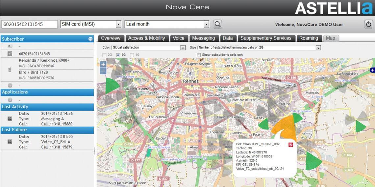Click IMEI: 354342030598810 text

[x=37, y=66]
